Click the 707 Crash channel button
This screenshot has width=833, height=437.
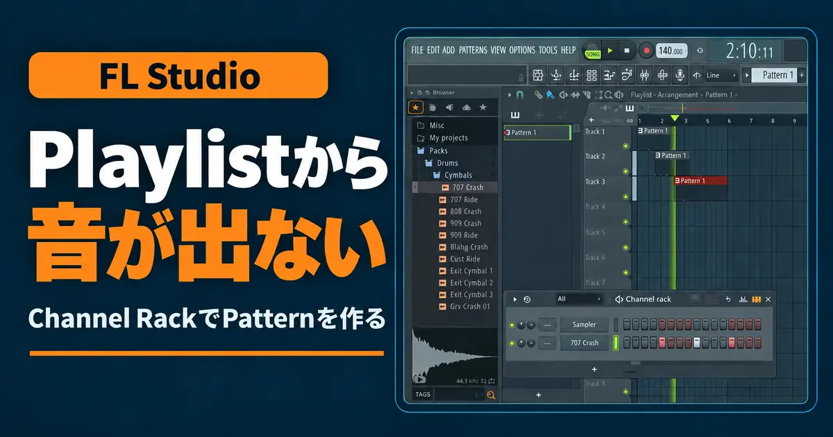pos(584,343)
